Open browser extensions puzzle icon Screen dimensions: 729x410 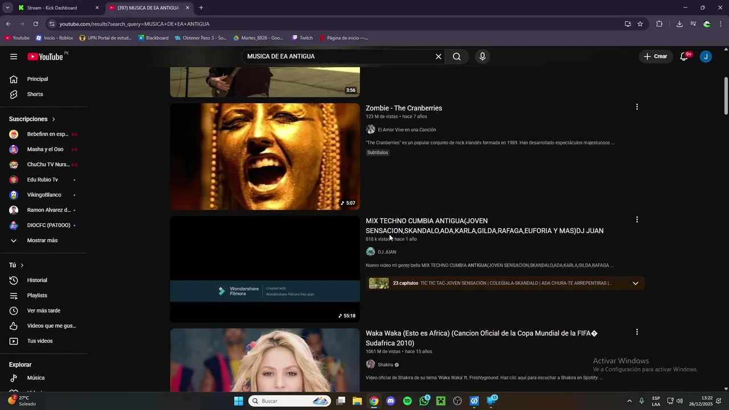[660, 24]
